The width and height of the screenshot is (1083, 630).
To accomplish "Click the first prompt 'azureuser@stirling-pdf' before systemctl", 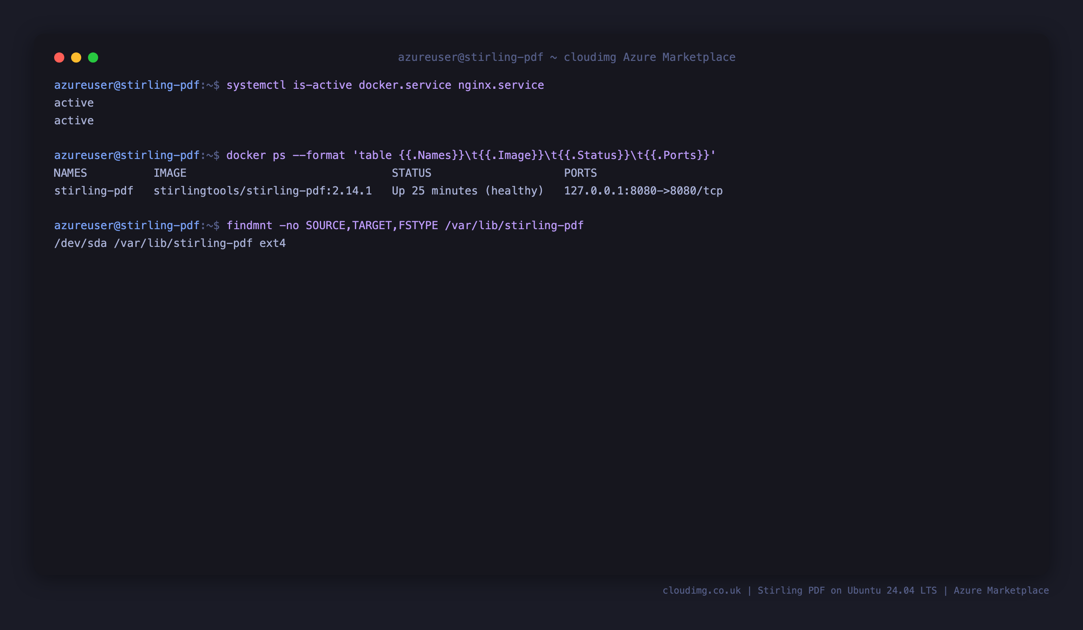I will (x=127, y=85).
